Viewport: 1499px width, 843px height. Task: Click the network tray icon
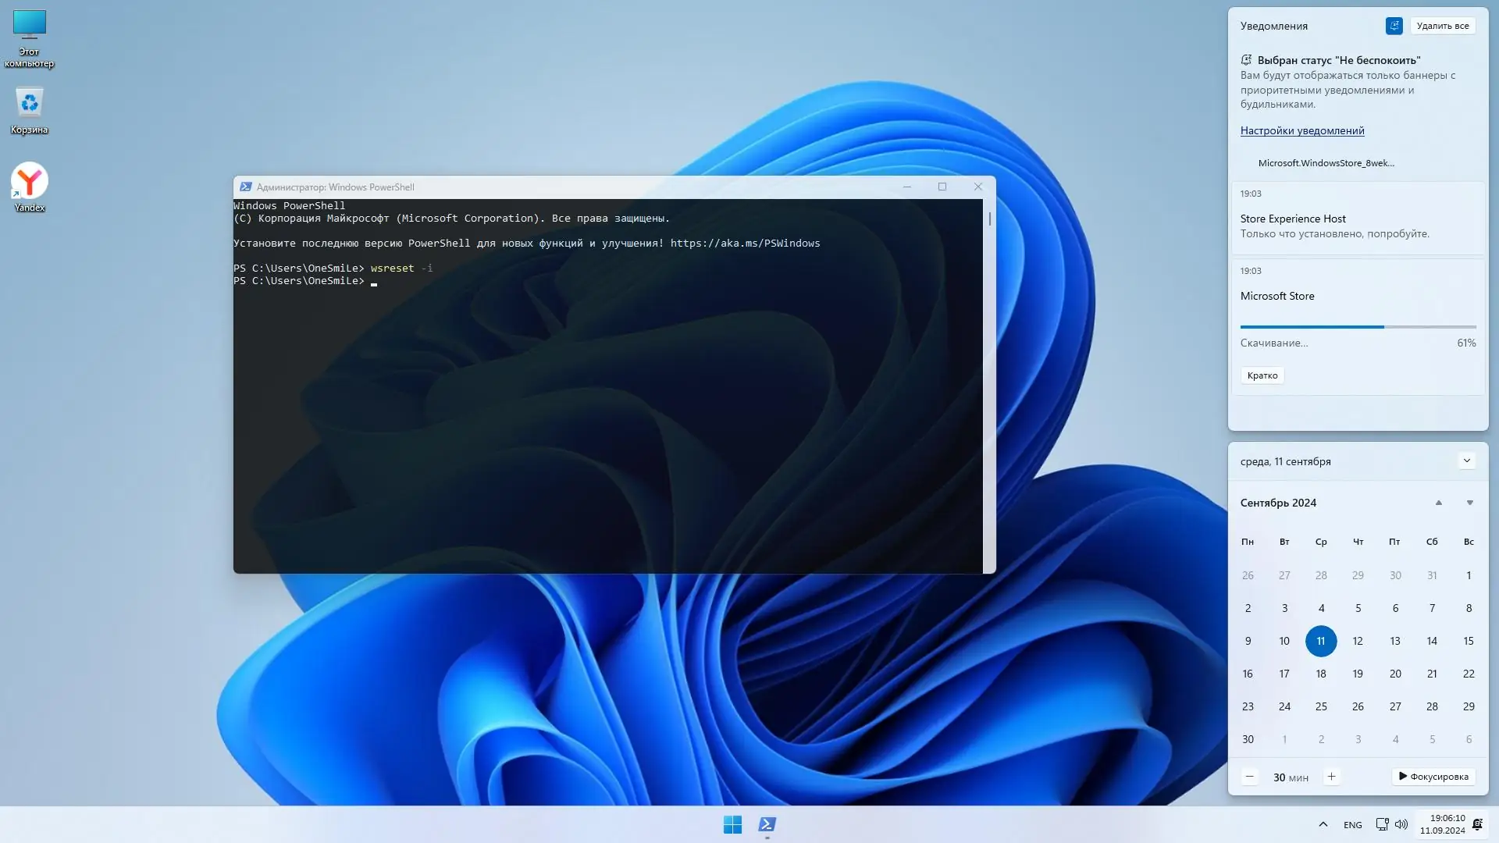click(1382, 824)
